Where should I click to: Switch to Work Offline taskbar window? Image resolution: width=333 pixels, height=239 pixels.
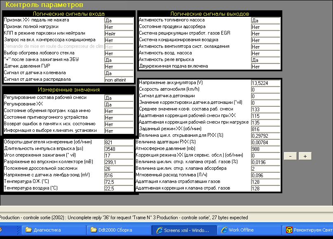(249, 230)
